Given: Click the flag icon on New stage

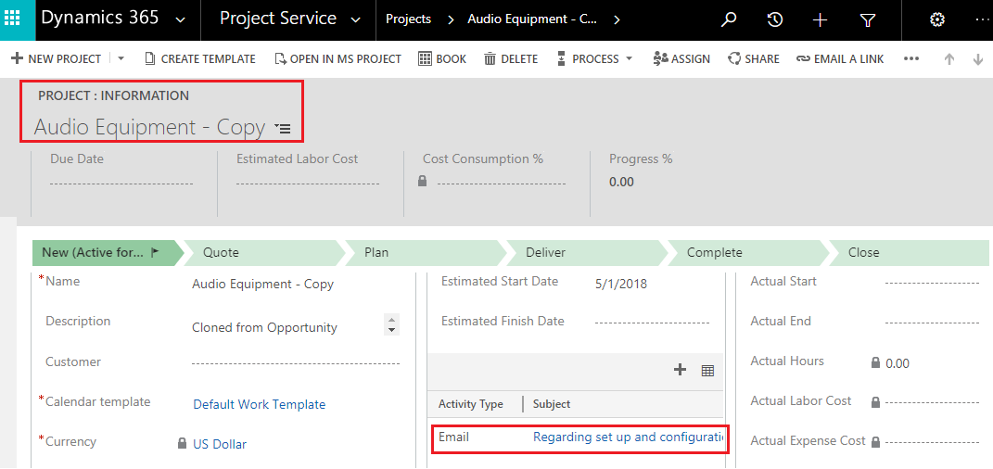Looking at the screenshot, I should pos(156,252).
